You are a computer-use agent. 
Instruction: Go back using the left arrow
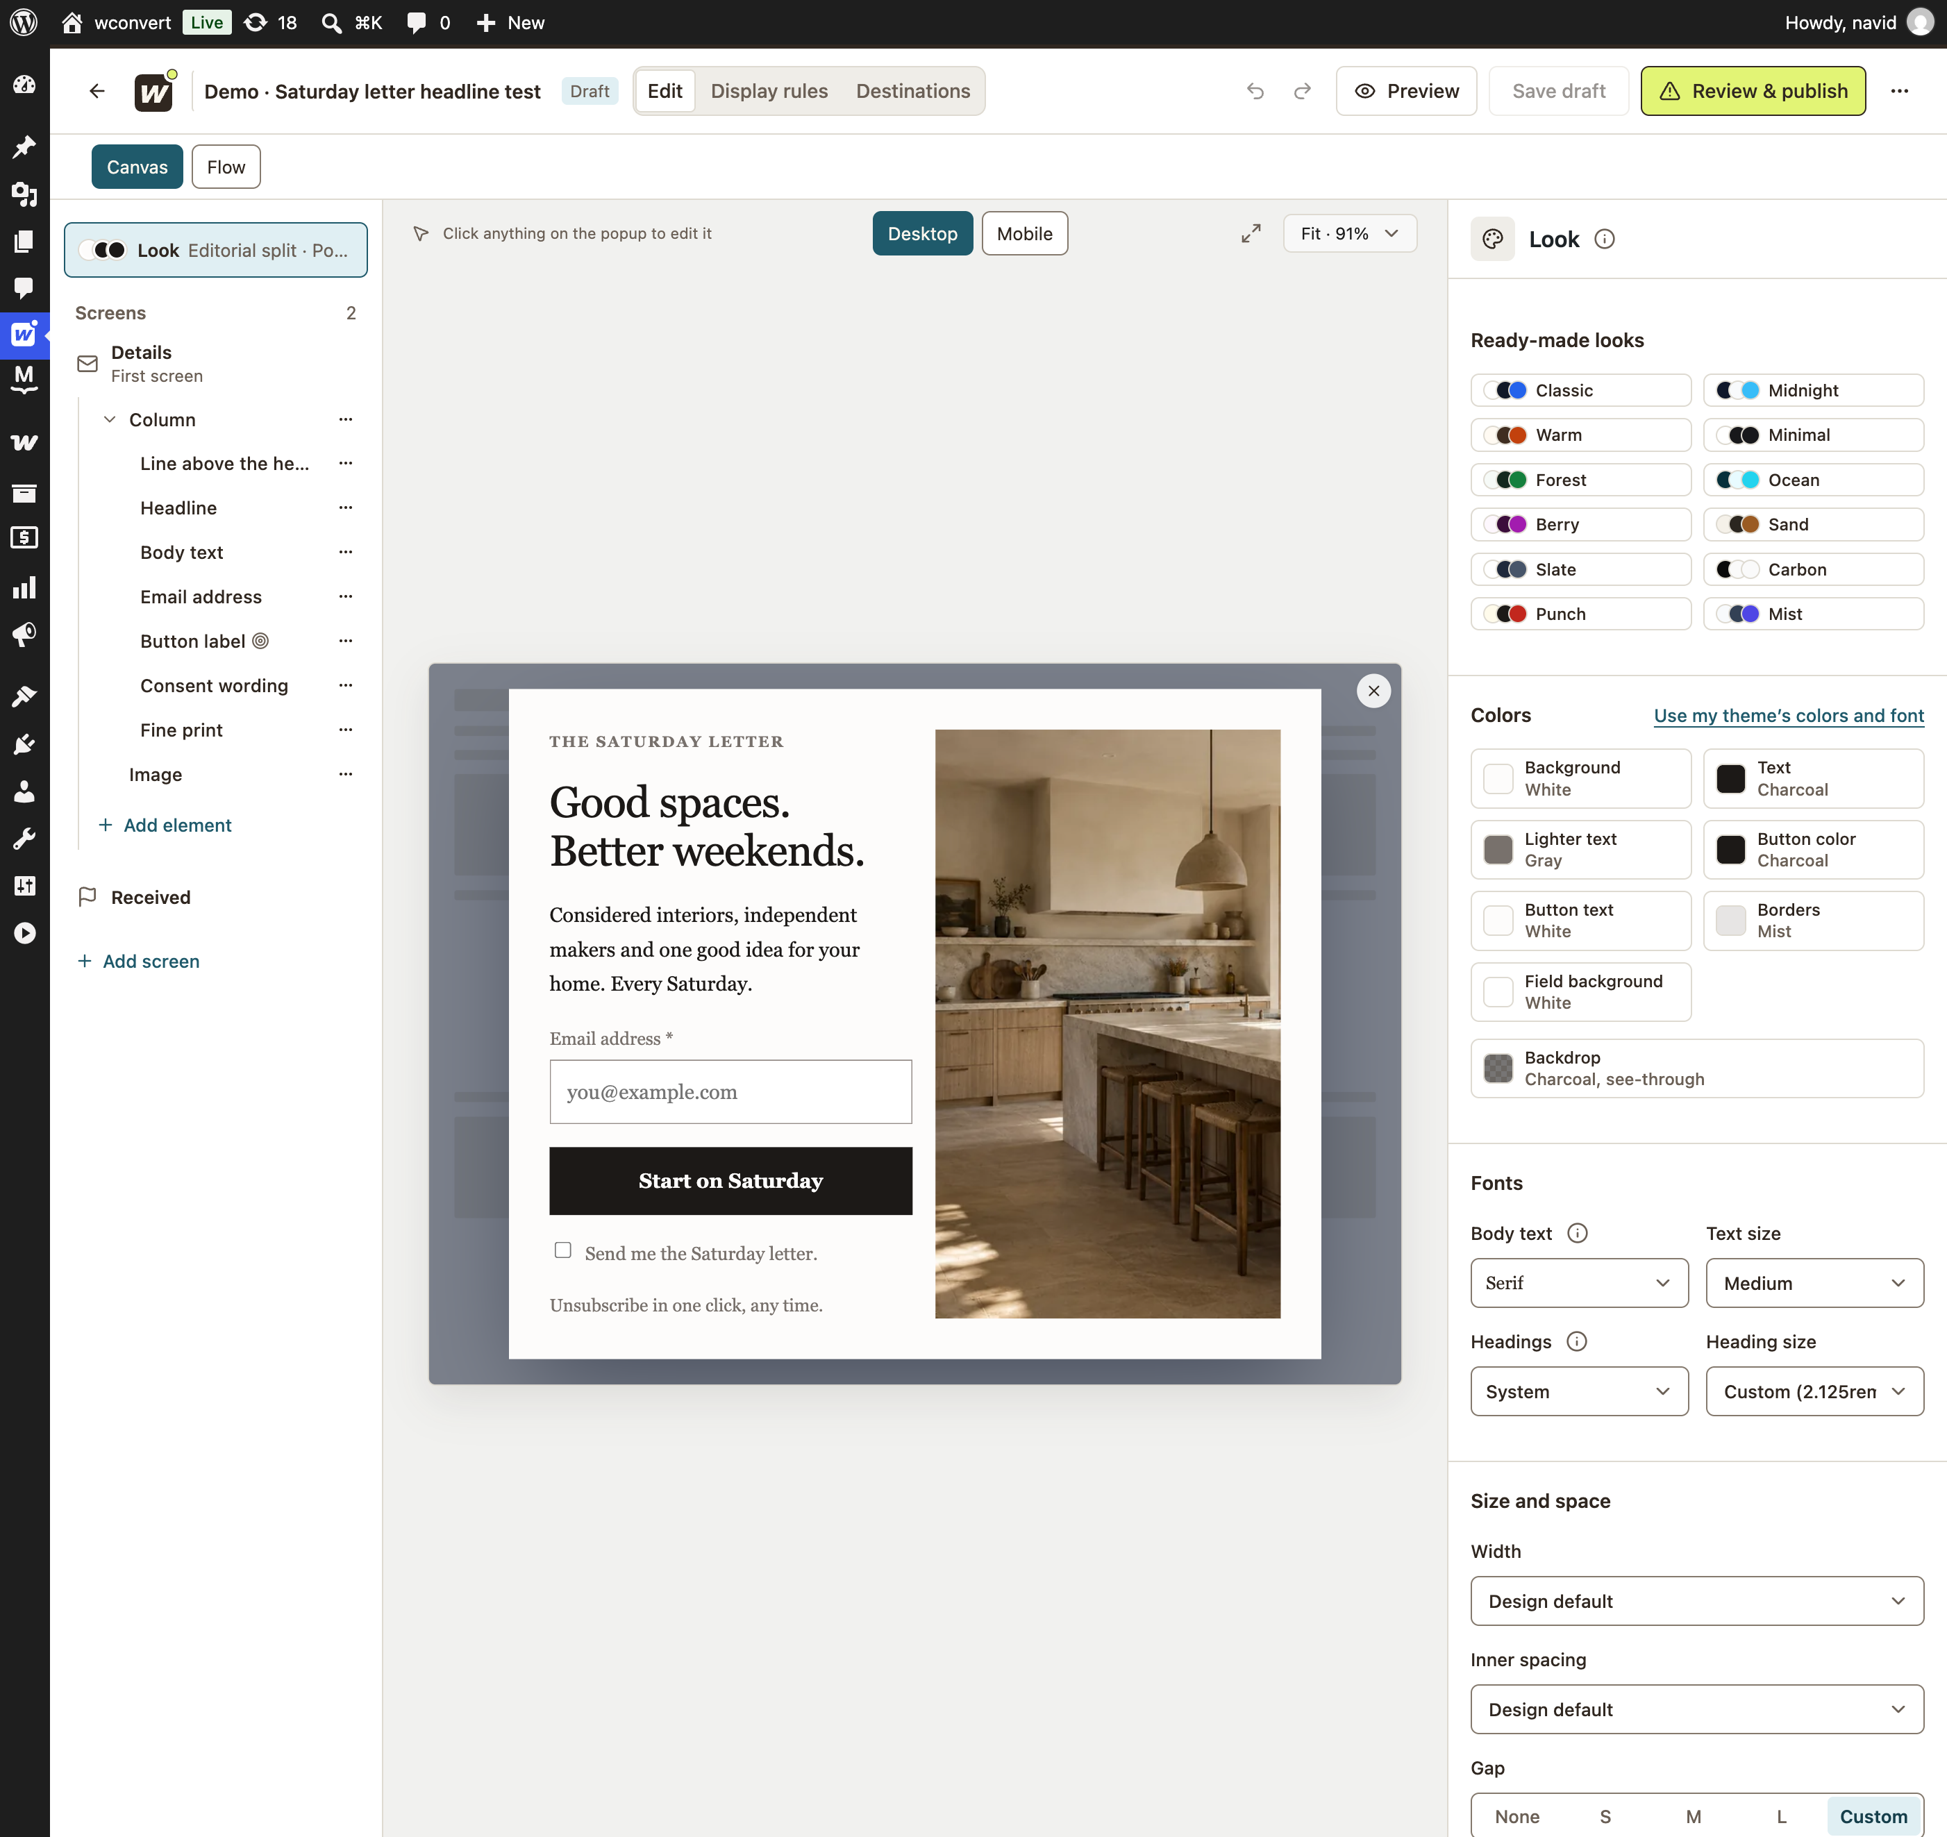tap(97, 91)
